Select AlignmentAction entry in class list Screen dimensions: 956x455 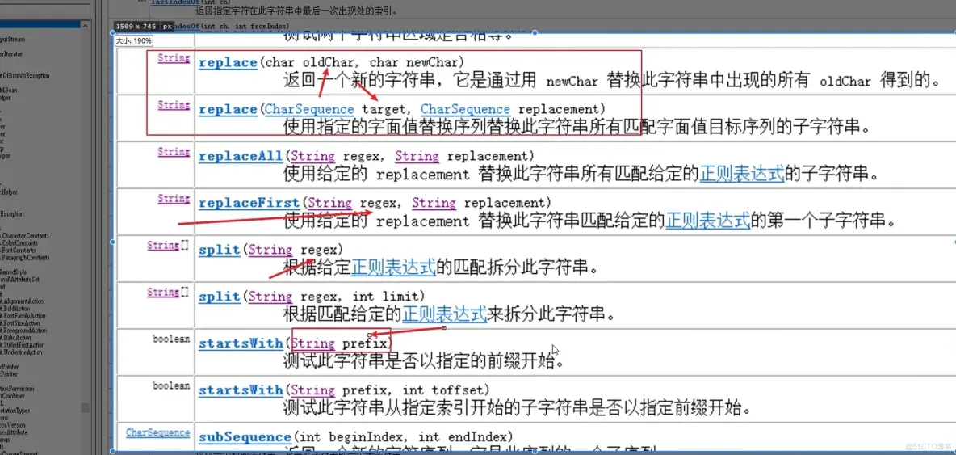(21, 301)
